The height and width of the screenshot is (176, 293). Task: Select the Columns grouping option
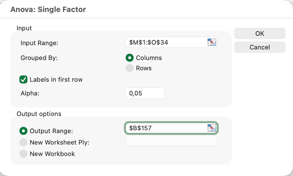130,58
